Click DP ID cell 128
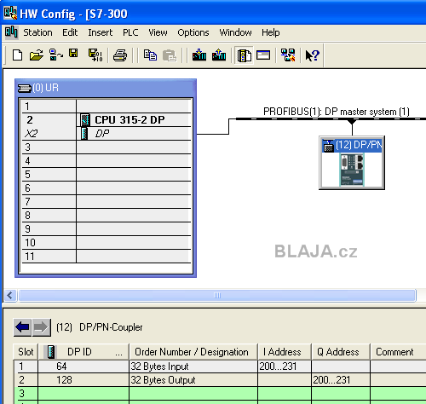 [83, 380]
